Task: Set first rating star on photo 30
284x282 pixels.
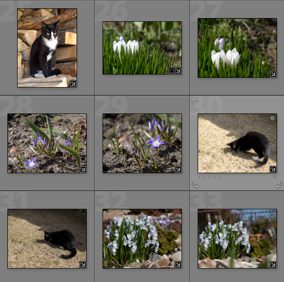Action: coord(200,177)
